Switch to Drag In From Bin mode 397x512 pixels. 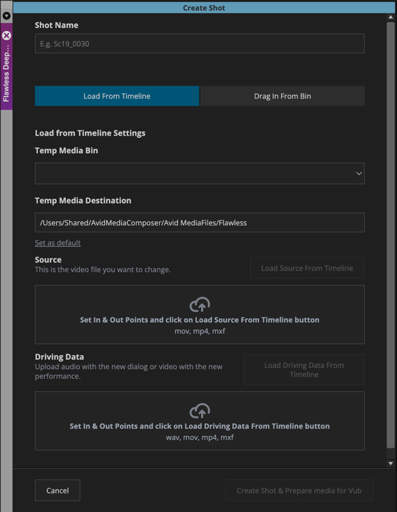pos(282,96)
